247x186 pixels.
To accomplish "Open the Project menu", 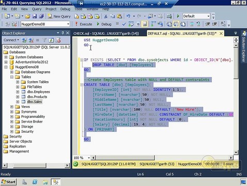I will [x=51, y=9].
